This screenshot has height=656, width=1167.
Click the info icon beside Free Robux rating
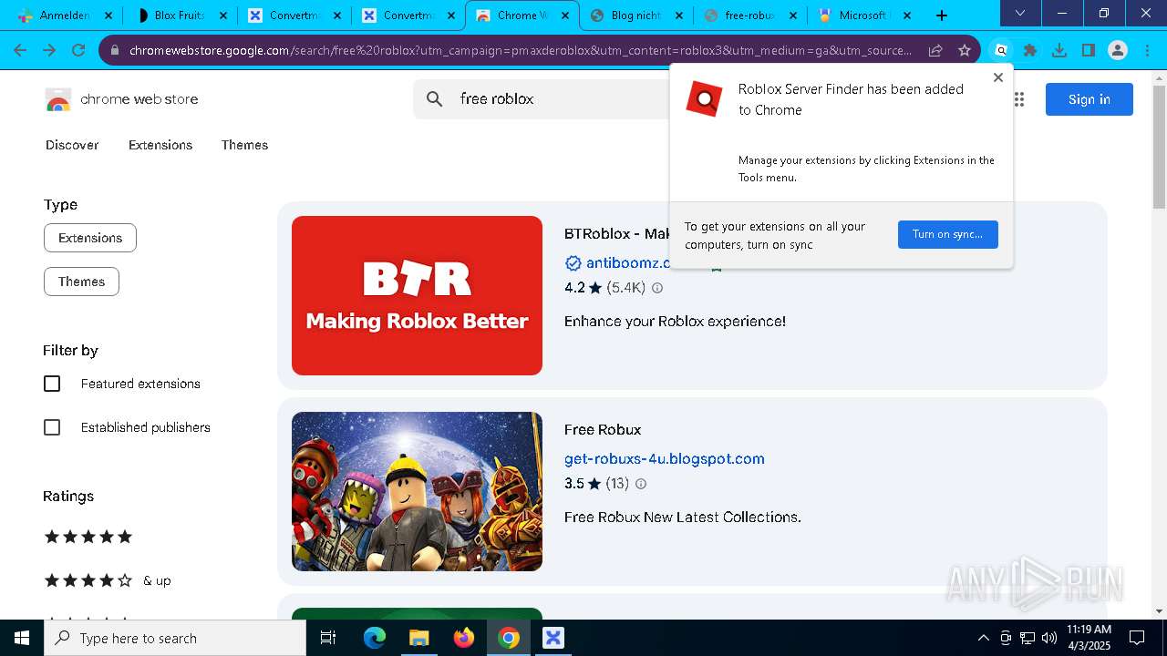pyautogui.click(x=641, y=484)
